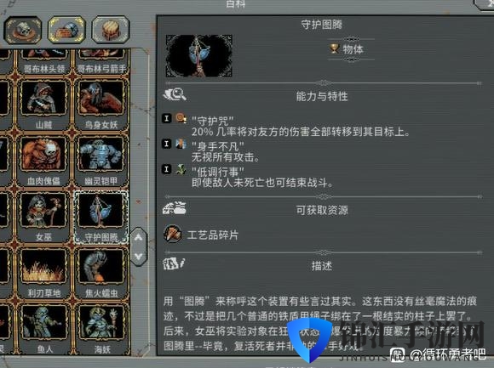Open the 焦火蠕虫 fire worm entry
This screenshot has height=368, width=494.
101,273
